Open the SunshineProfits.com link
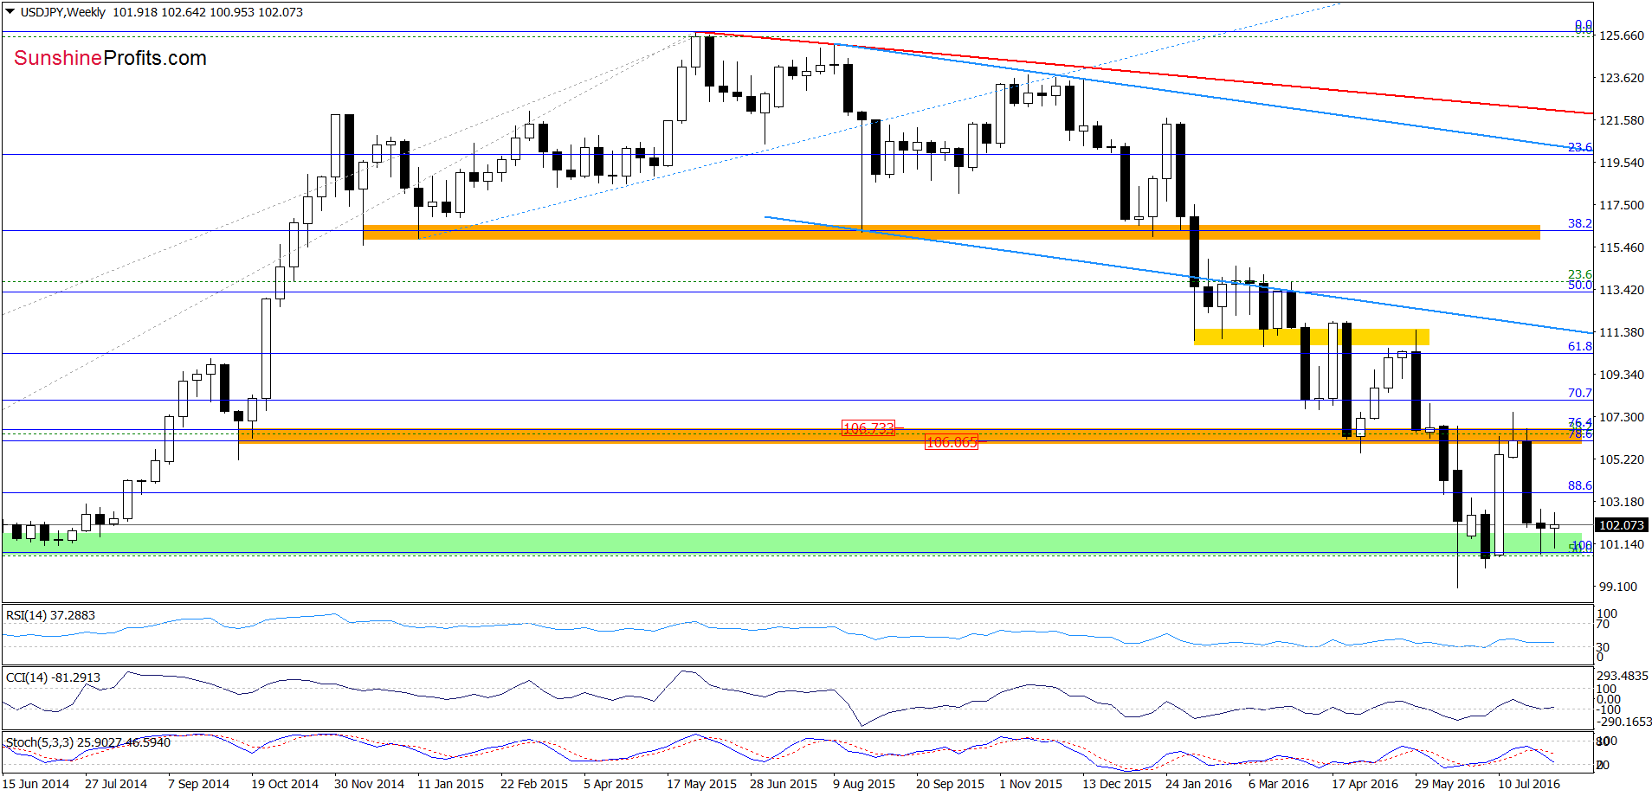 pos(111,58)
